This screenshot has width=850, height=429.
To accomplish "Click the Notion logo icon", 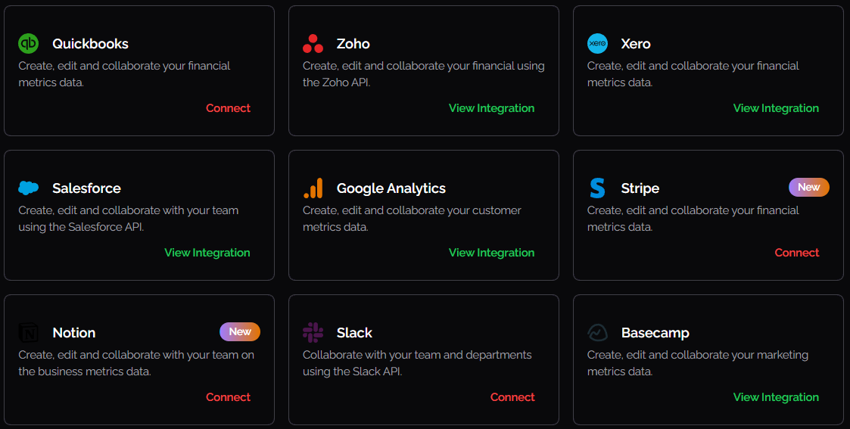I will [28, 333].
